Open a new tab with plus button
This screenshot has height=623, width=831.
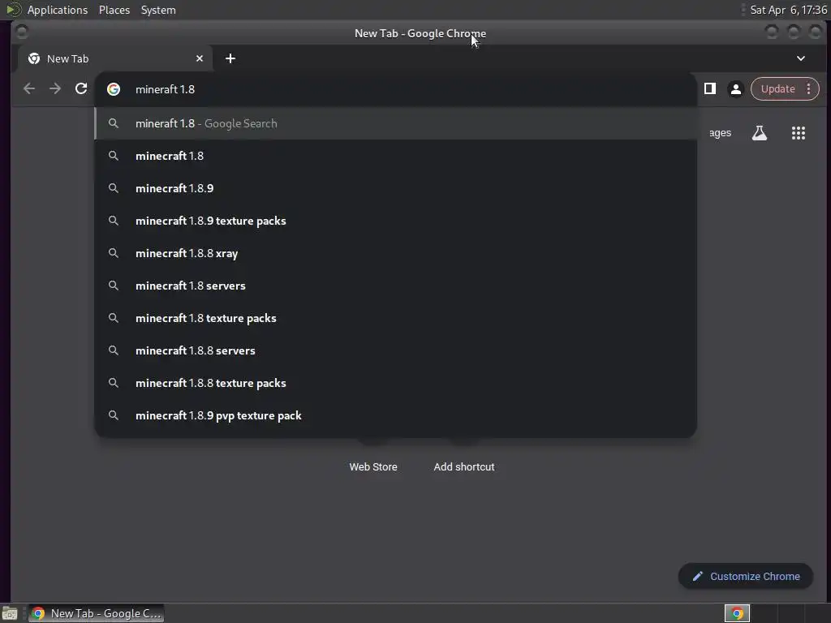(230, 58)
